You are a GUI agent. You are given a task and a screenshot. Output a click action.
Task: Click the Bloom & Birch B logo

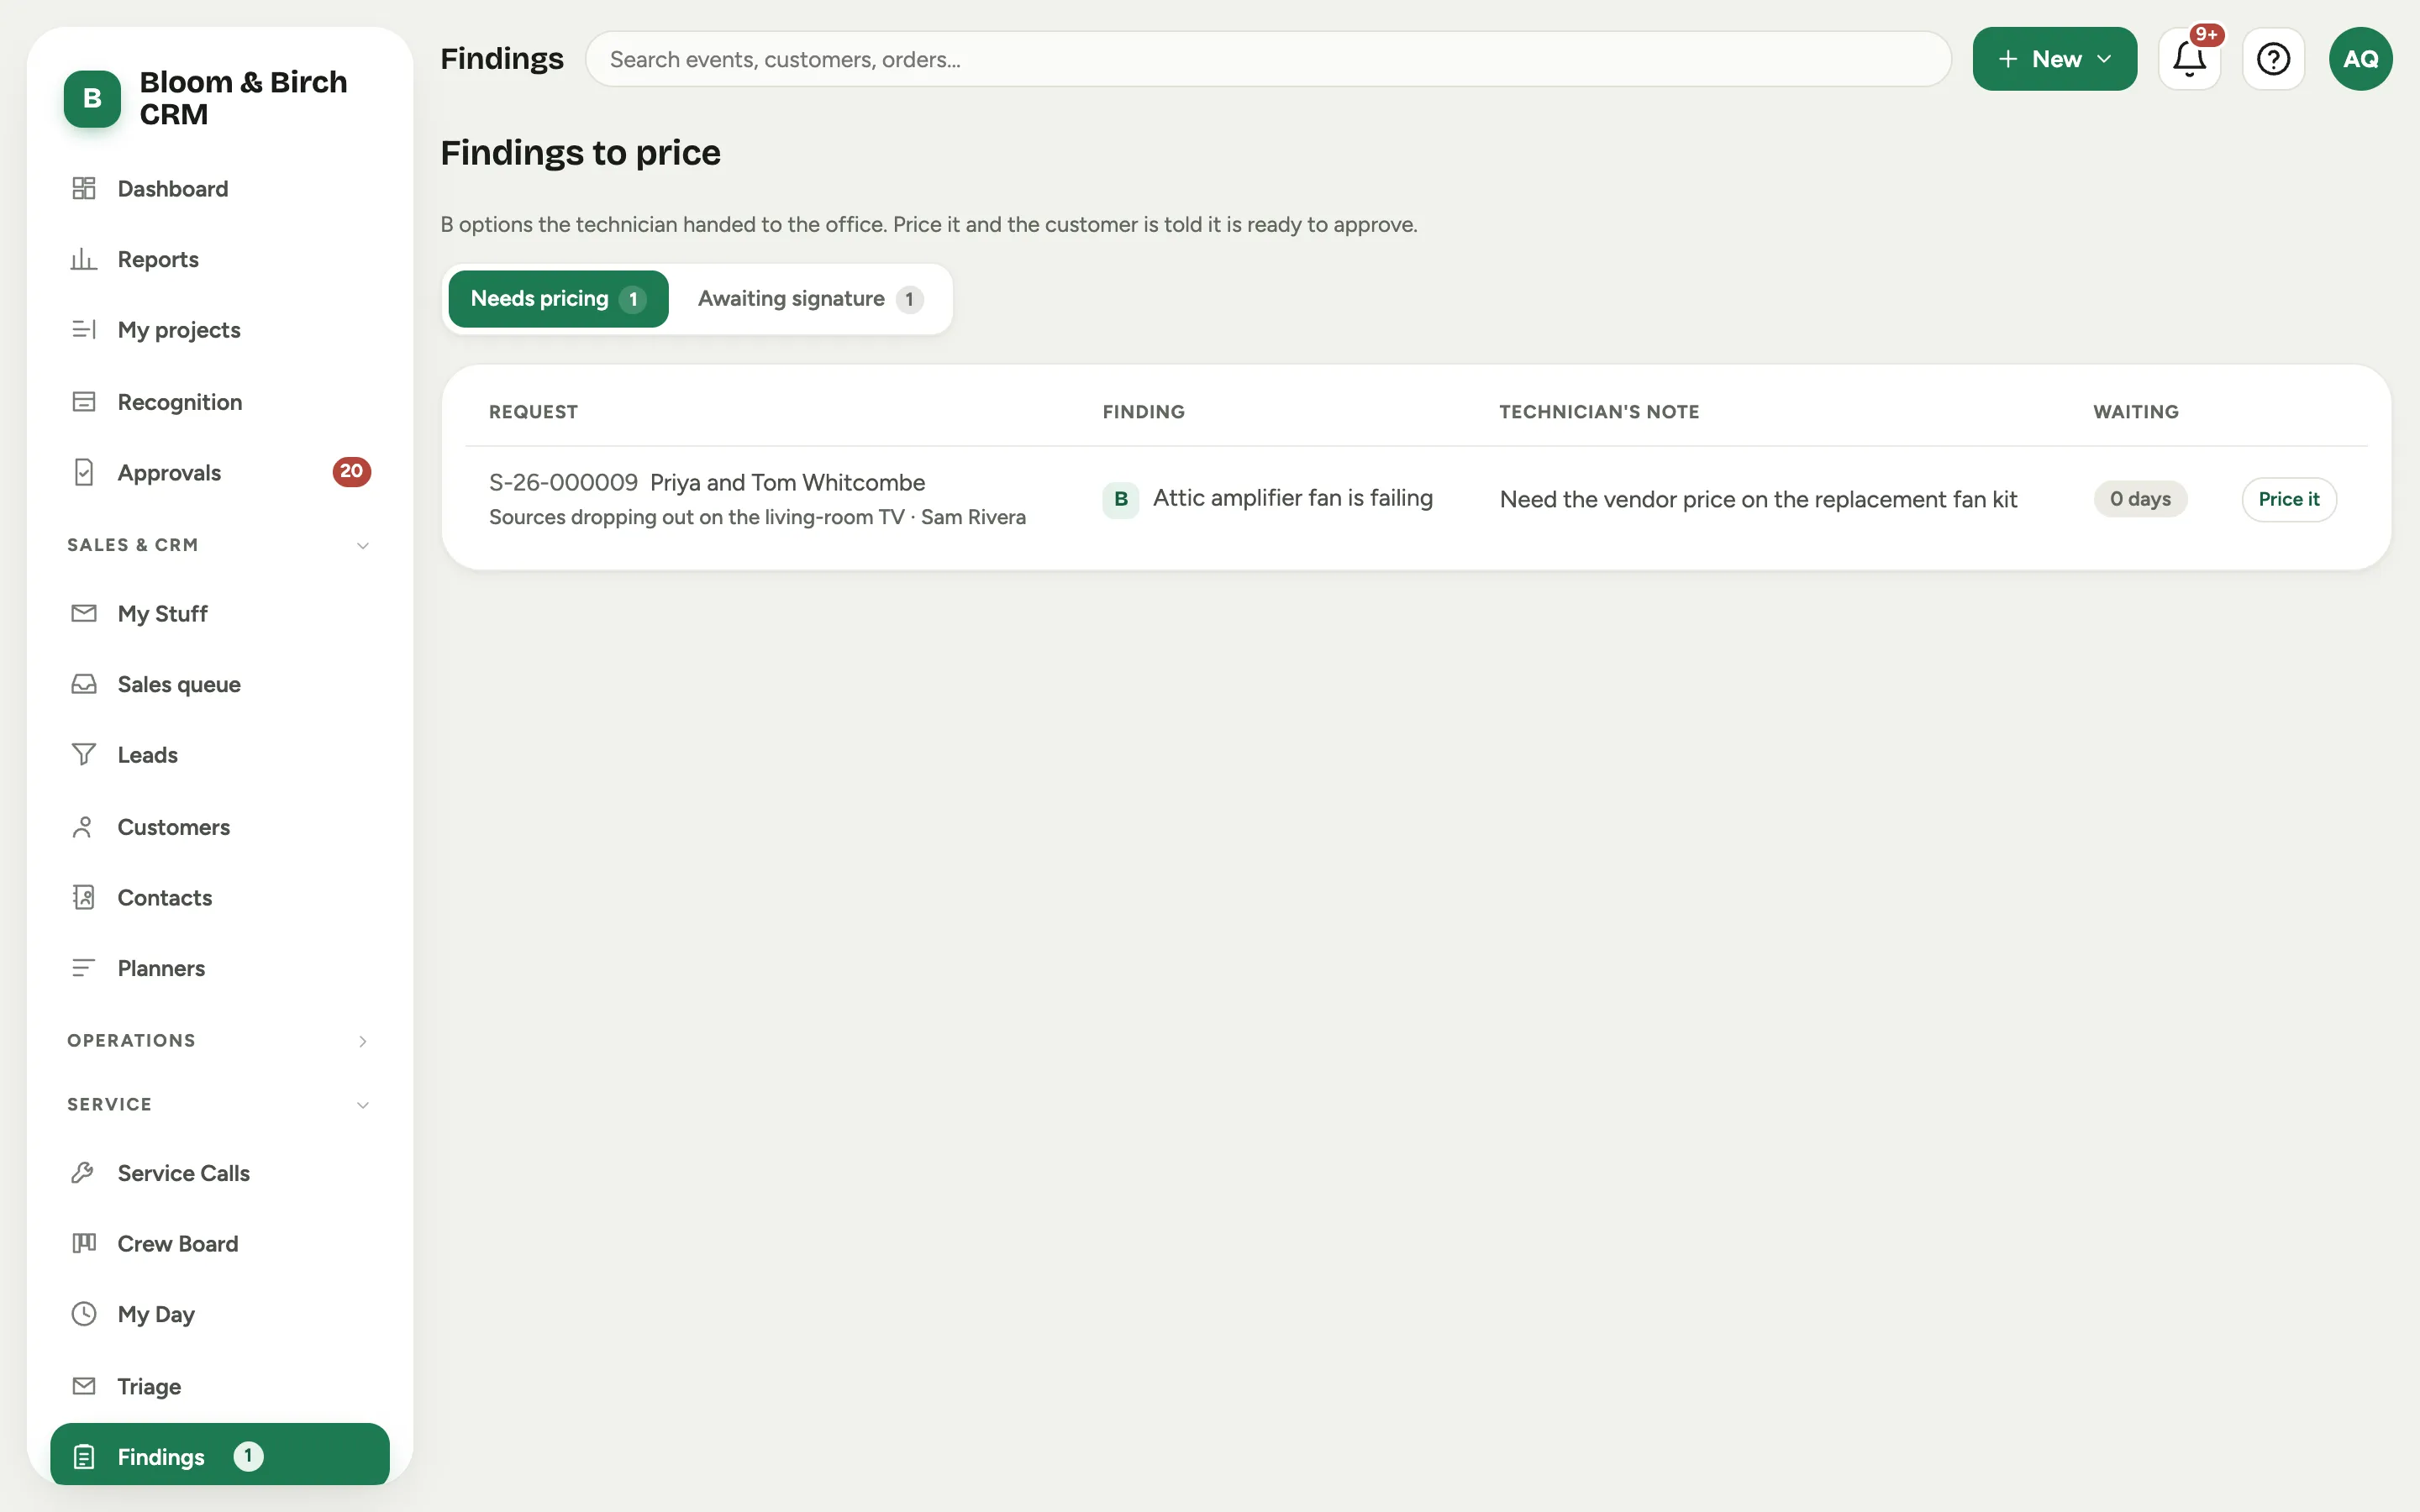(x=92, y=98)
